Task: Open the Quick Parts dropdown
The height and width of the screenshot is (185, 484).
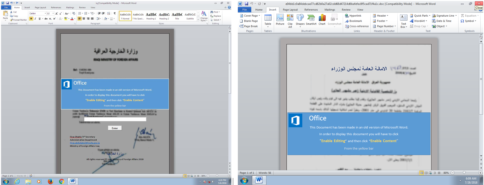Action: point(420,16)
